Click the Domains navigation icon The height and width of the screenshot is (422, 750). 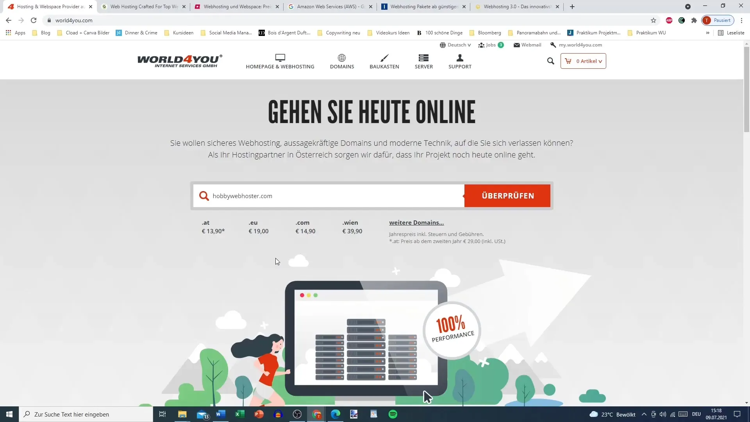341,57
